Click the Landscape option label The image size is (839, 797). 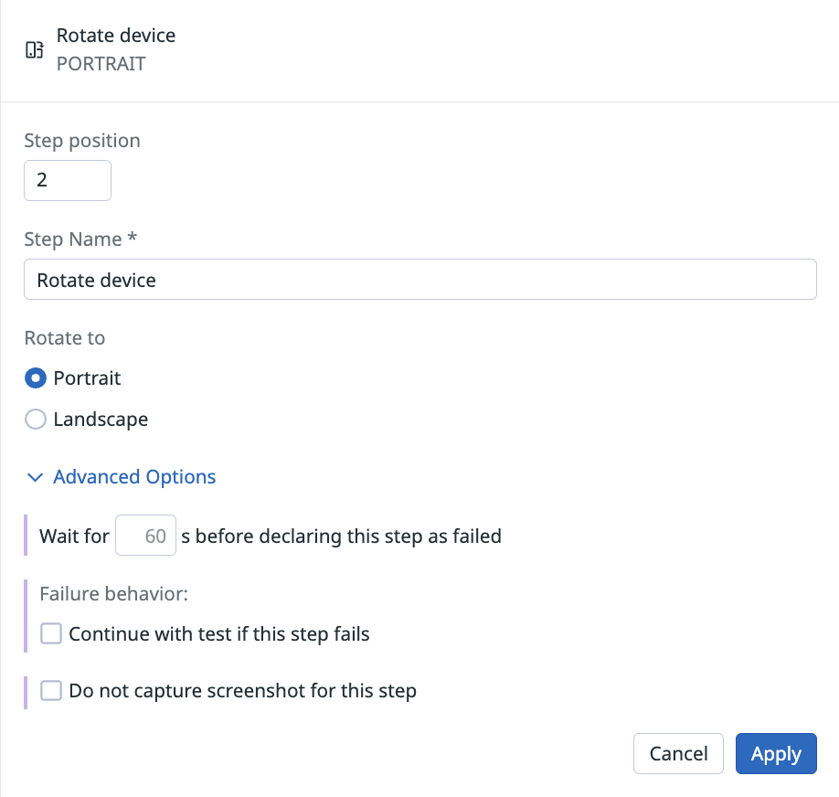[x=101, y=420]
